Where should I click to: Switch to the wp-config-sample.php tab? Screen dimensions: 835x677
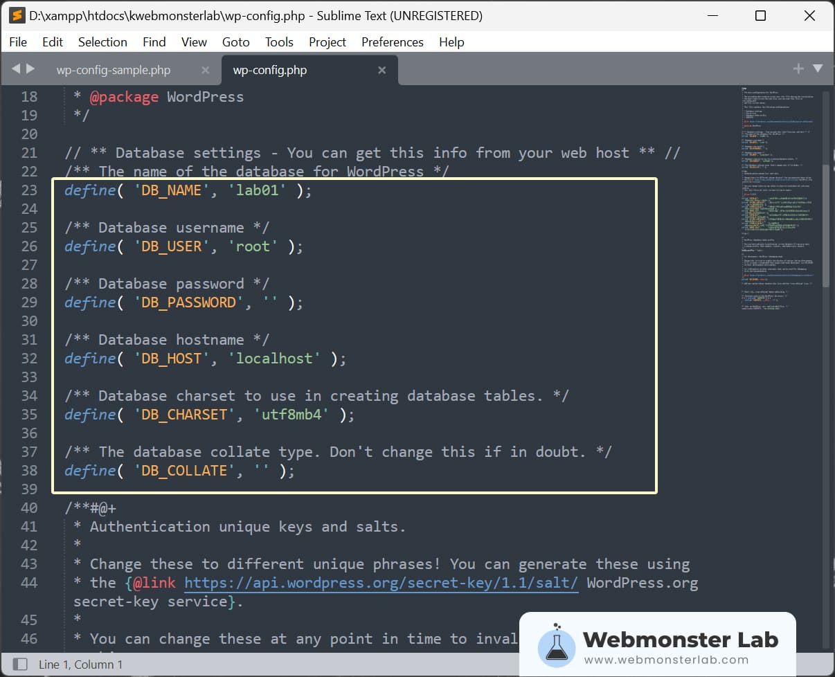pyautogui.click(x=113, y=70)
